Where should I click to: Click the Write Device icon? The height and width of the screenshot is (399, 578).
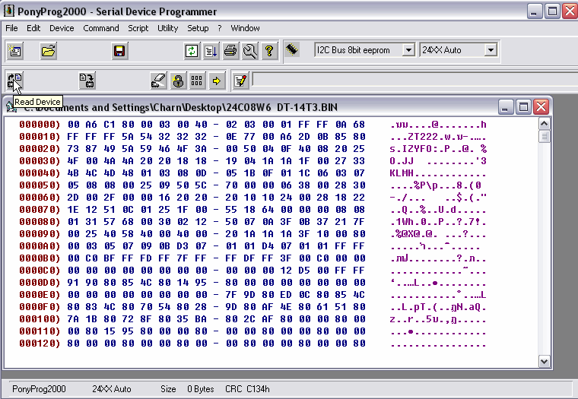click(87, 81)
